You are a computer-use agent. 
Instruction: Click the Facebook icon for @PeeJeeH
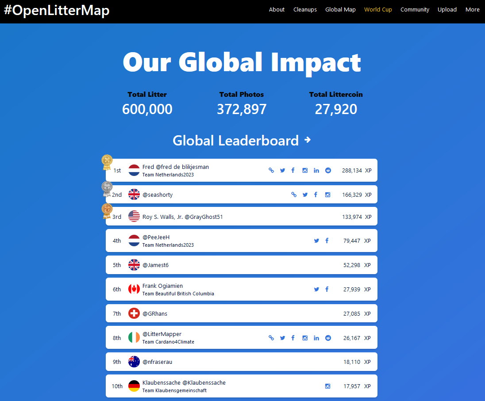click(327, 241)
